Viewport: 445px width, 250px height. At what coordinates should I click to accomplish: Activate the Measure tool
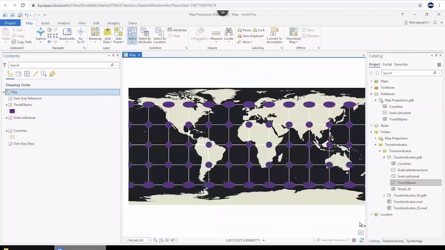[216, 34]
